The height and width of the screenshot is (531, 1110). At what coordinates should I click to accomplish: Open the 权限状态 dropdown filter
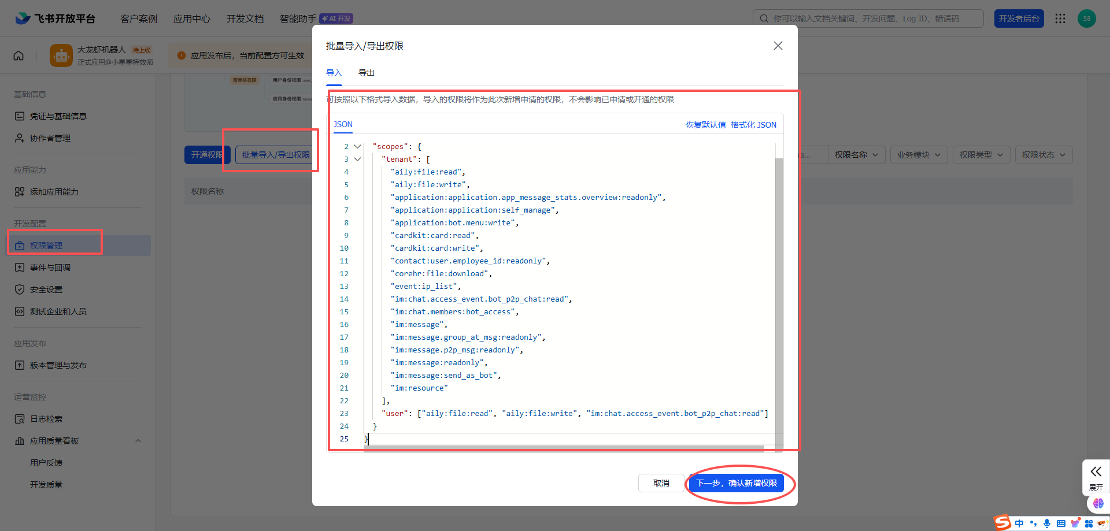[x=1044, y=155]
